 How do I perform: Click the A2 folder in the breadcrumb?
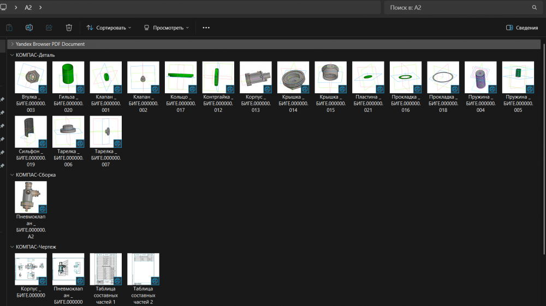click(28, 8)
